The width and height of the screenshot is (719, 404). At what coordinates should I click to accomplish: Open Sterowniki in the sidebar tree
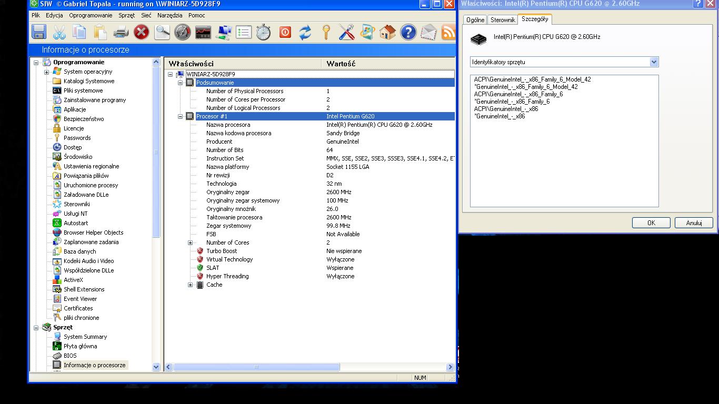click(77, 204)
